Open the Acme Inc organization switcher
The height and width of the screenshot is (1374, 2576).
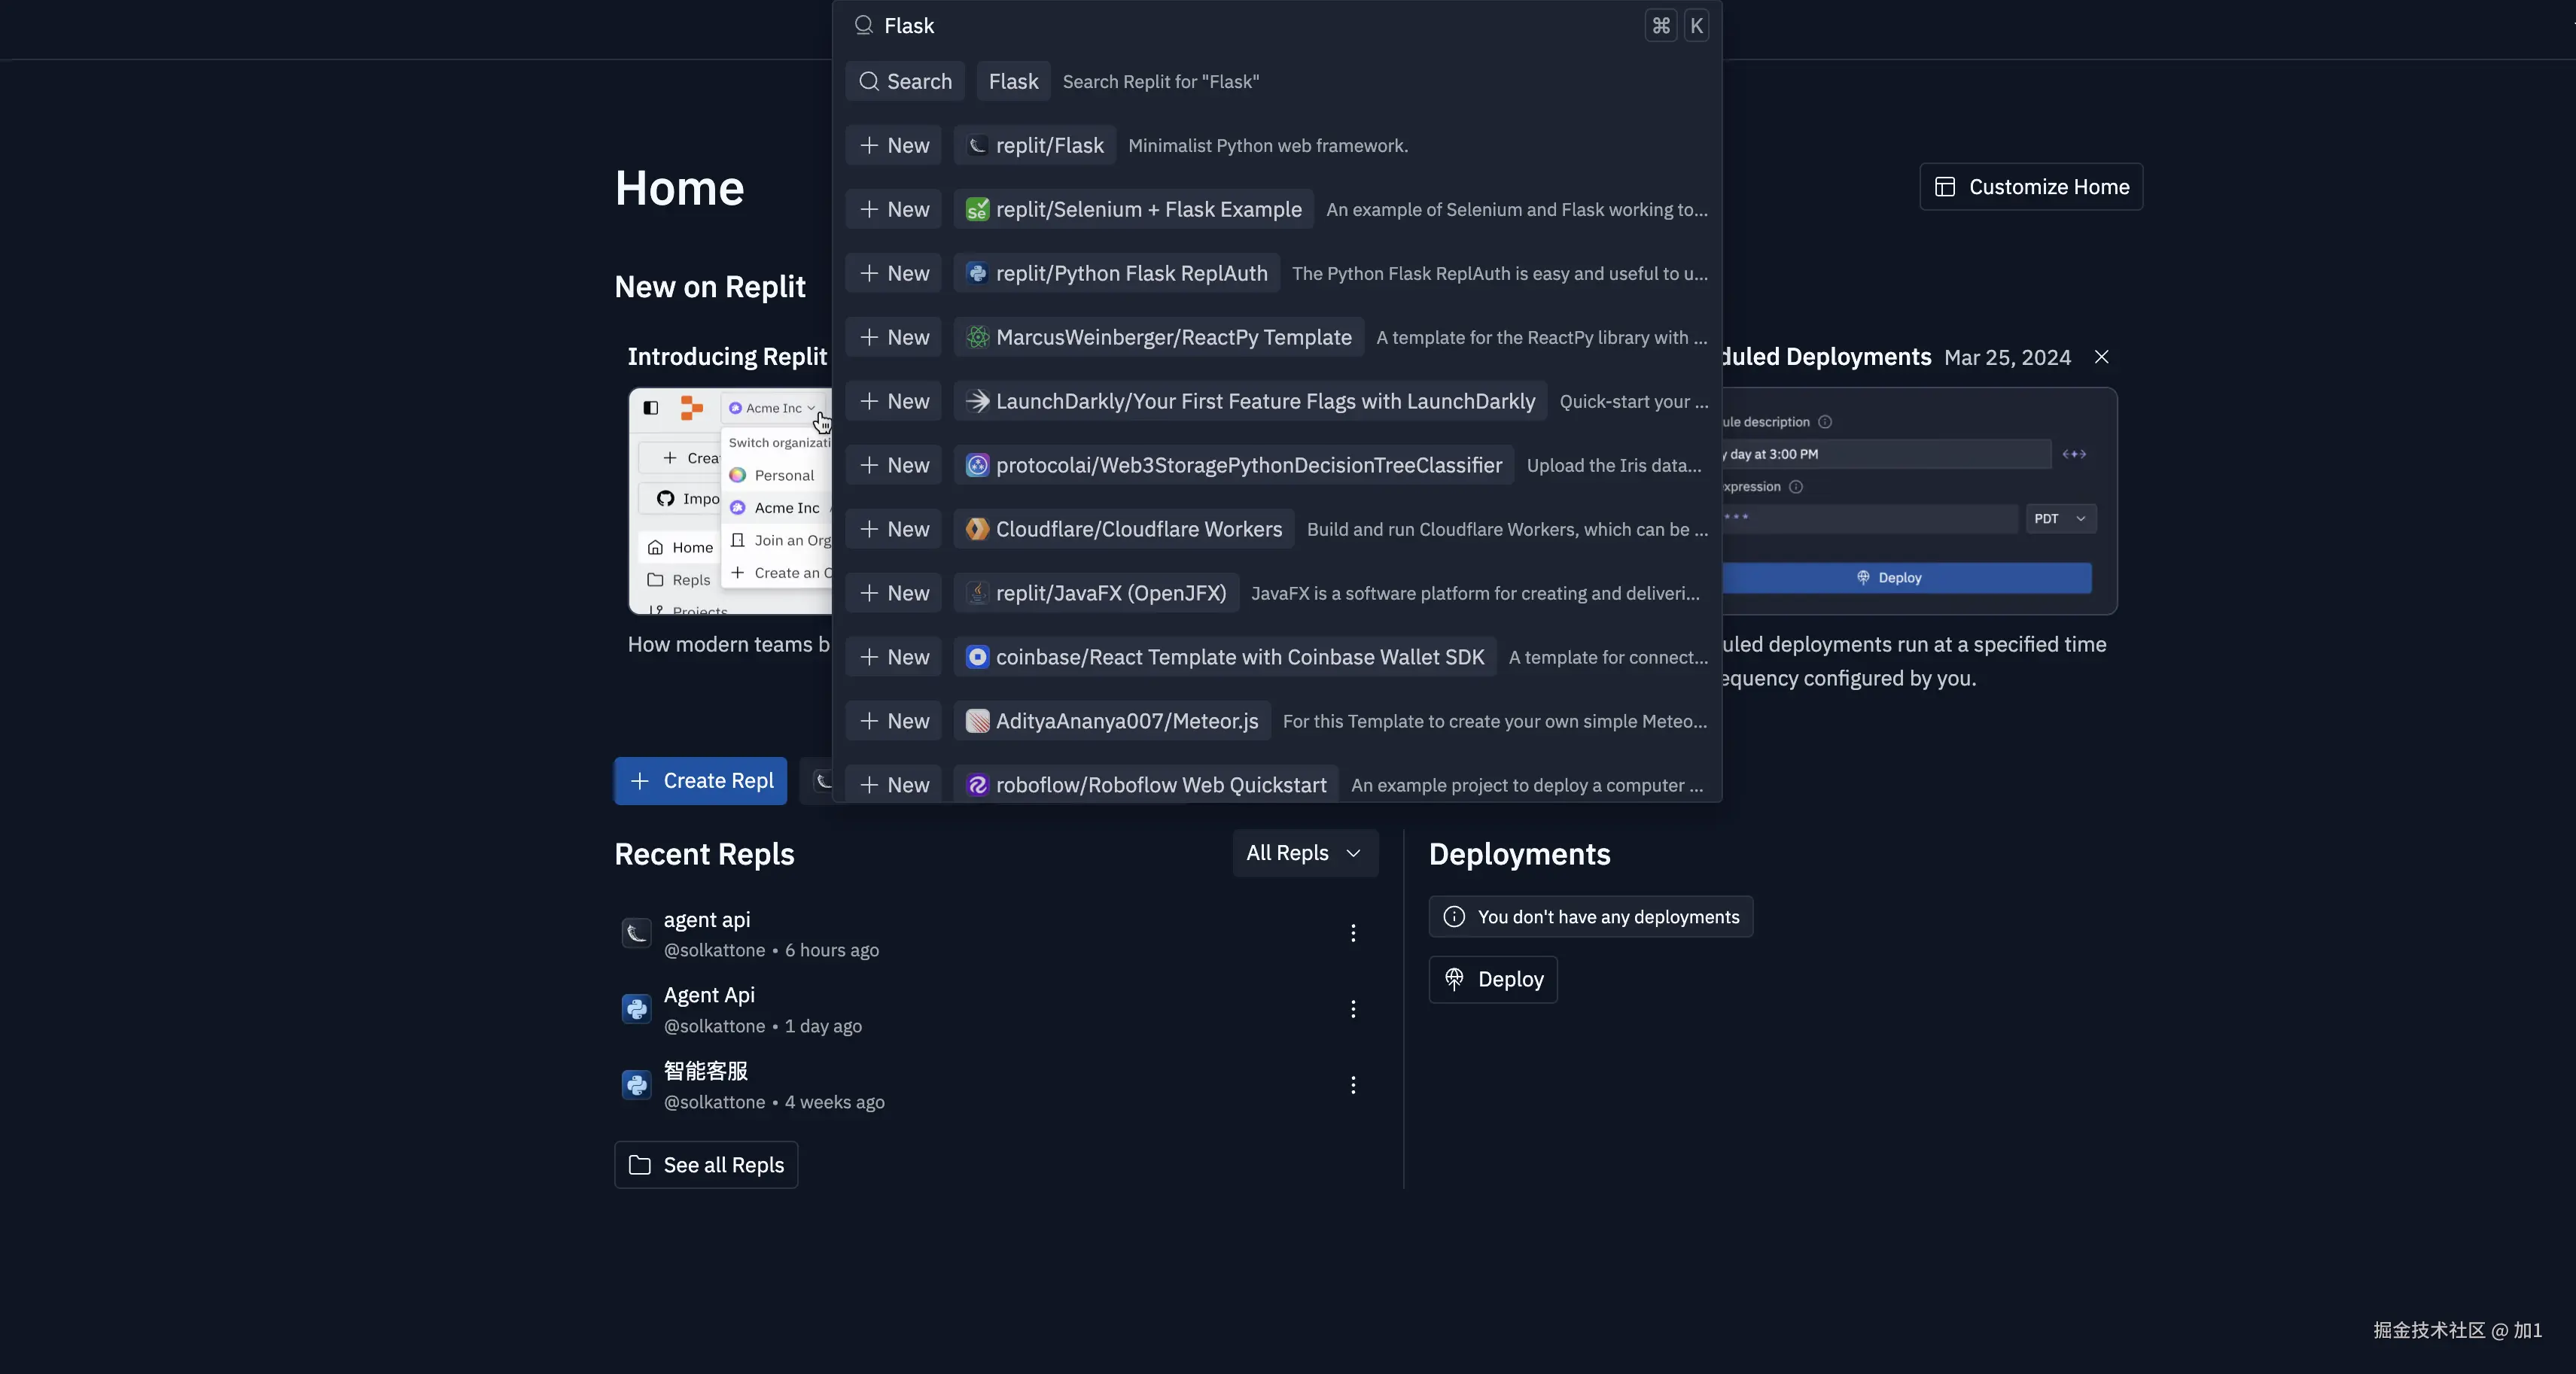pos(772,408)
